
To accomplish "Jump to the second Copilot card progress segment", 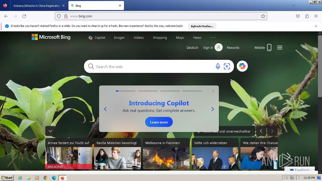I will pos(148,91).
